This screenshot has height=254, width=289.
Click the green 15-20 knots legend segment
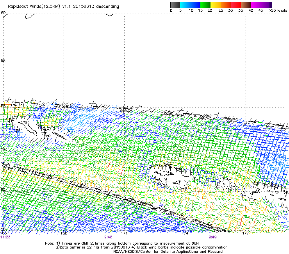click(x=205, y=5)
